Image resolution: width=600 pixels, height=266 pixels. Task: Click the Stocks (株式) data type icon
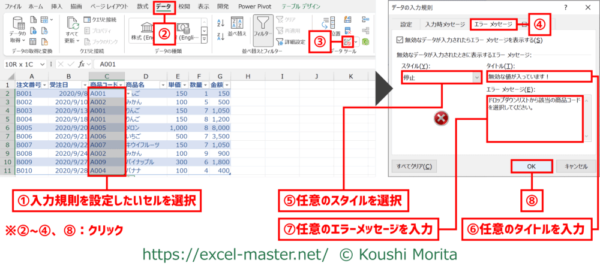[147, 28]
